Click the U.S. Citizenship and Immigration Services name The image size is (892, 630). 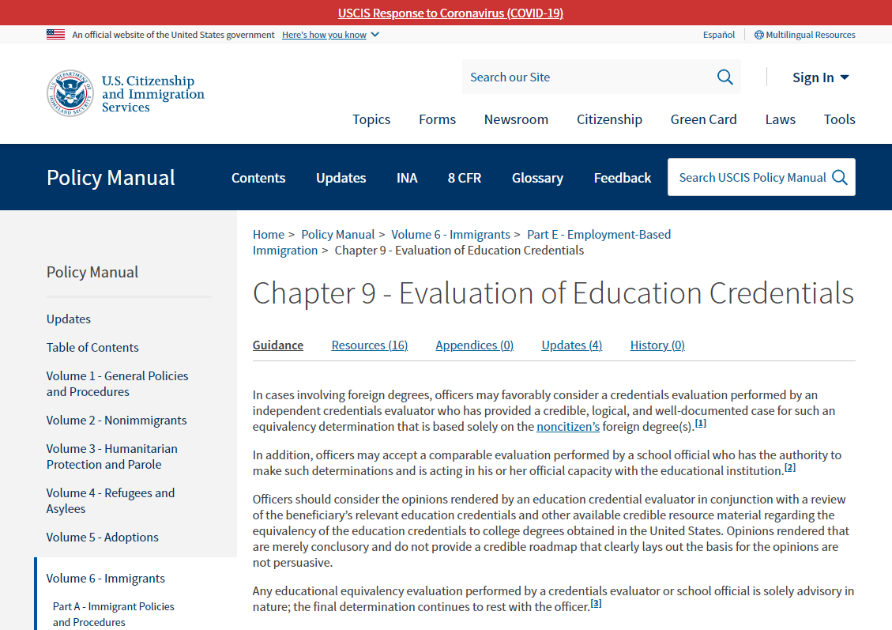point(153,94)
